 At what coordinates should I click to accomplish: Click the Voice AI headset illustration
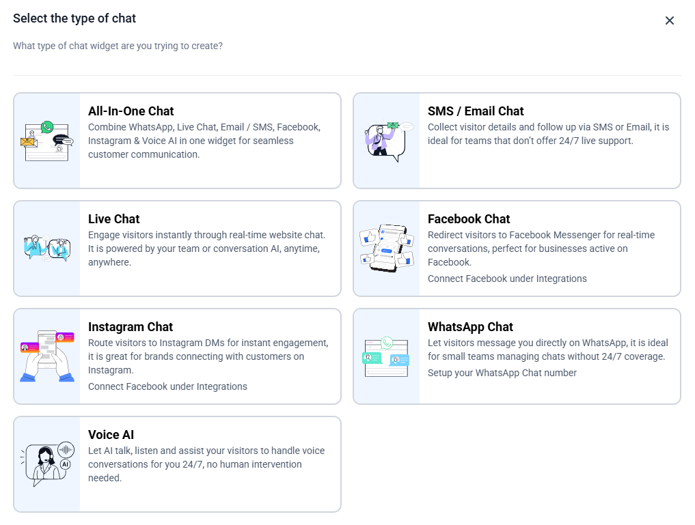[x=46, y=464]
